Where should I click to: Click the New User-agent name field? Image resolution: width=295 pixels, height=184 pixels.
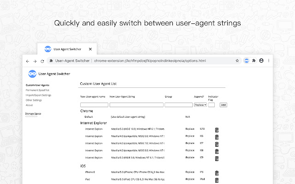click(x=94, y=105)
